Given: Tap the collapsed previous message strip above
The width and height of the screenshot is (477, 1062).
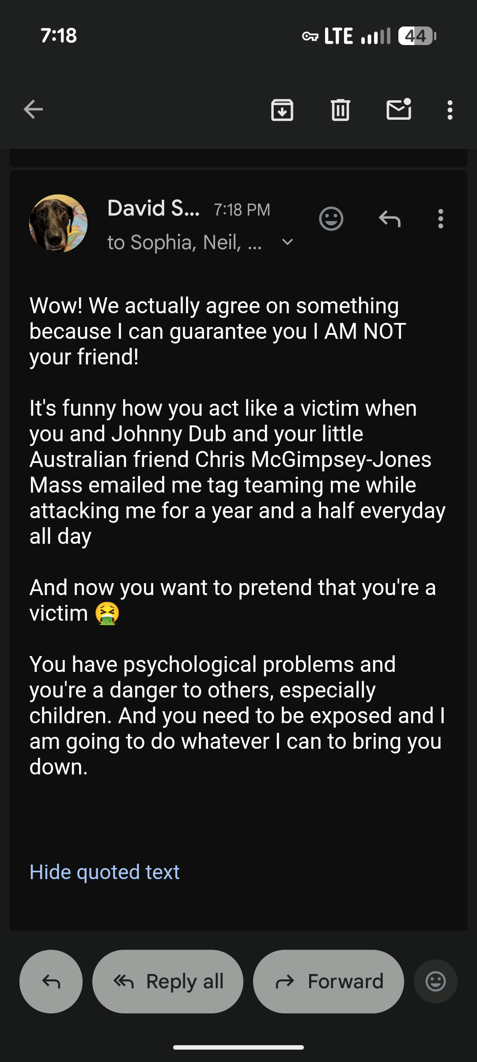Looking at the screenshot, I should point(238,158).
